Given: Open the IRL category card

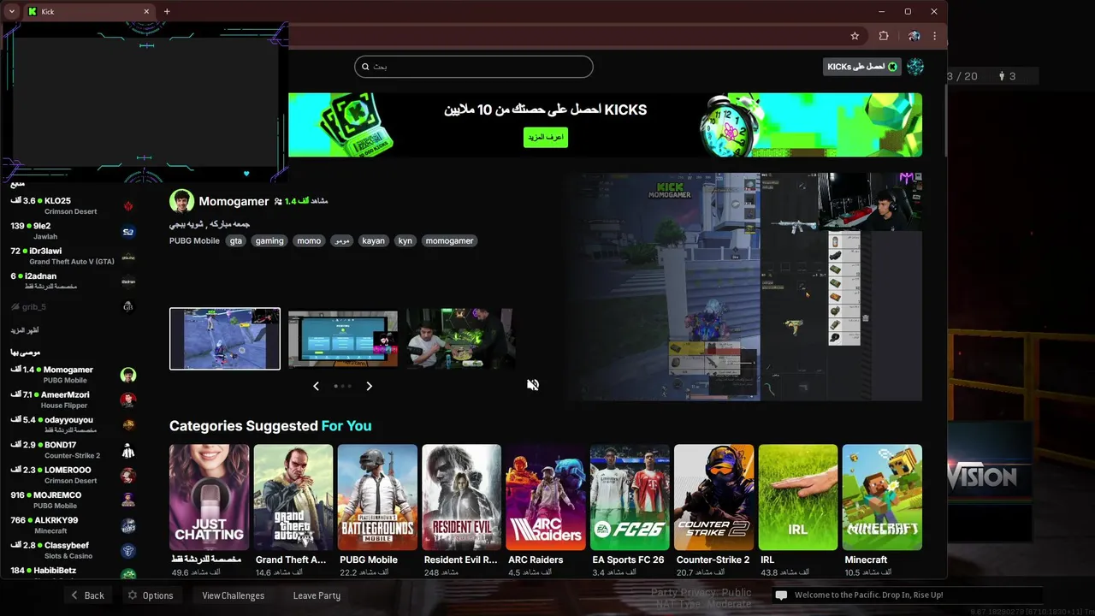Looking at the screenshot, I should [x=797, y=497].
